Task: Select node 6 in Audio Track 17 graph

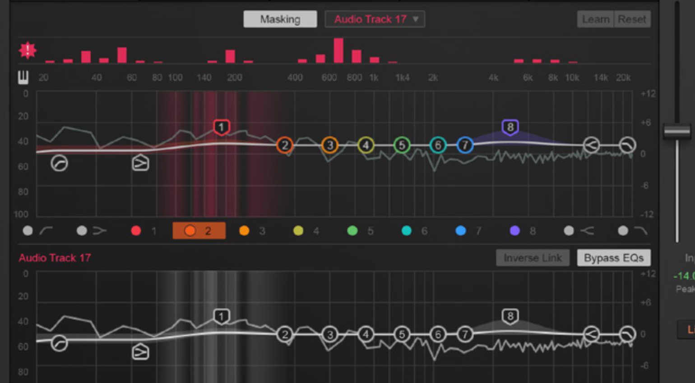Action: tap(438, 334)
